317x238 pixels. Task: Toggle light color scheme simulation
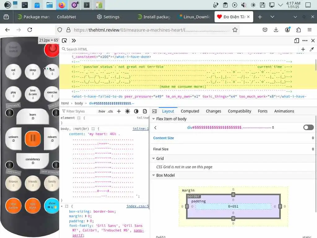click(128, 111)
